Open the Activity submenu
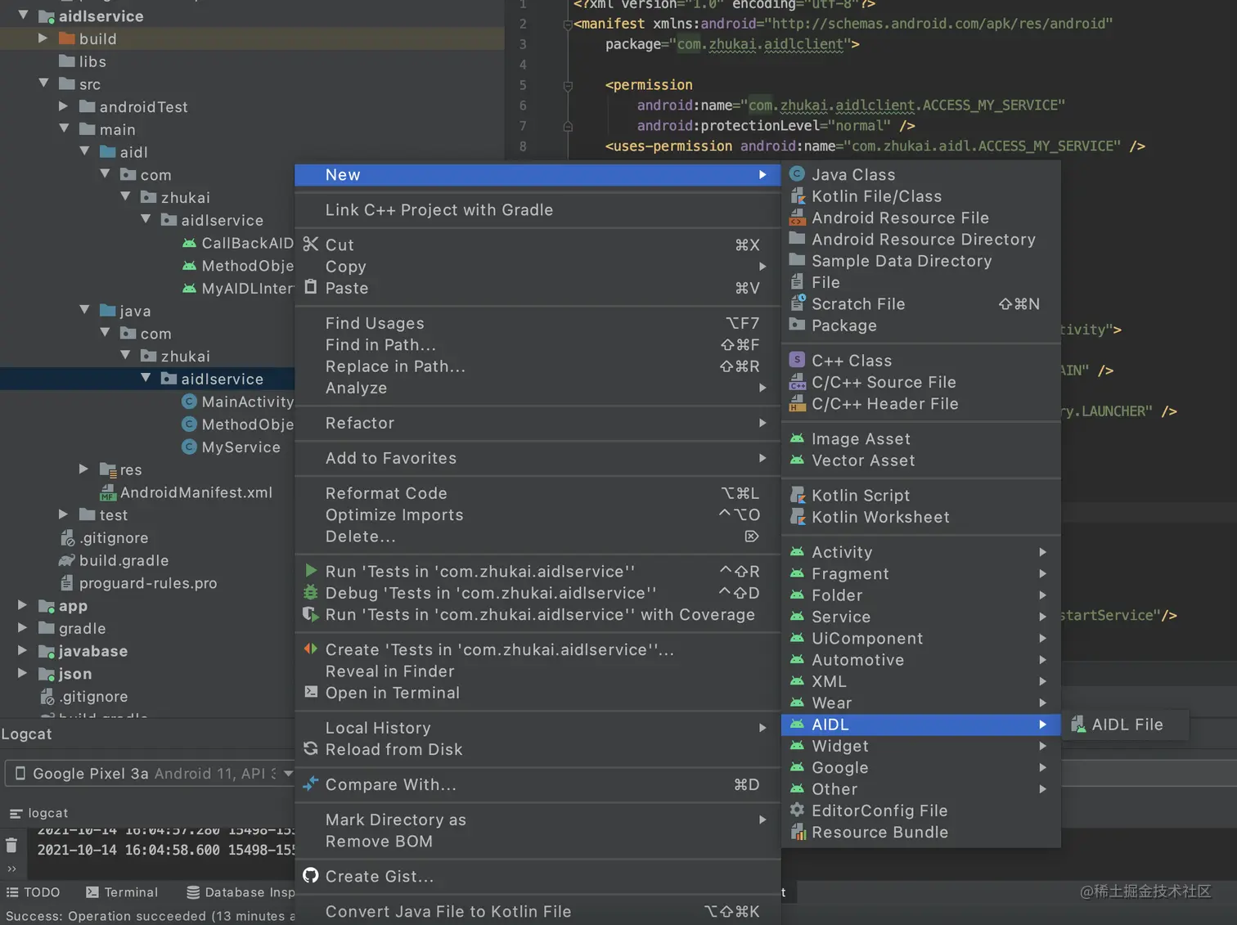The height and width of the screenshot is (925, 1237). [x=920, y=552]
